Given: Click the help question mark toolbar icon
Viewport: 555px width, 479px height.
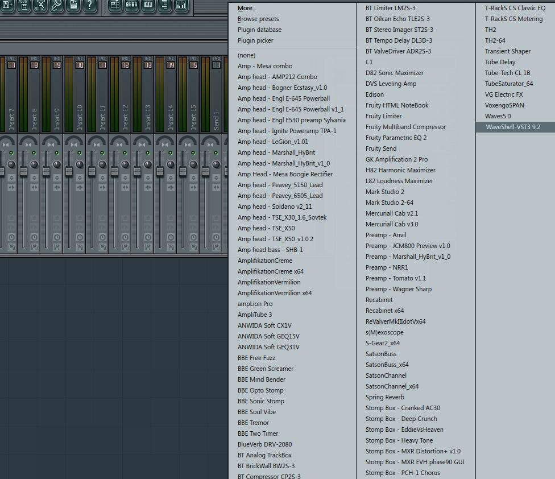Looking at the screenshot, I should pos(89,6).
